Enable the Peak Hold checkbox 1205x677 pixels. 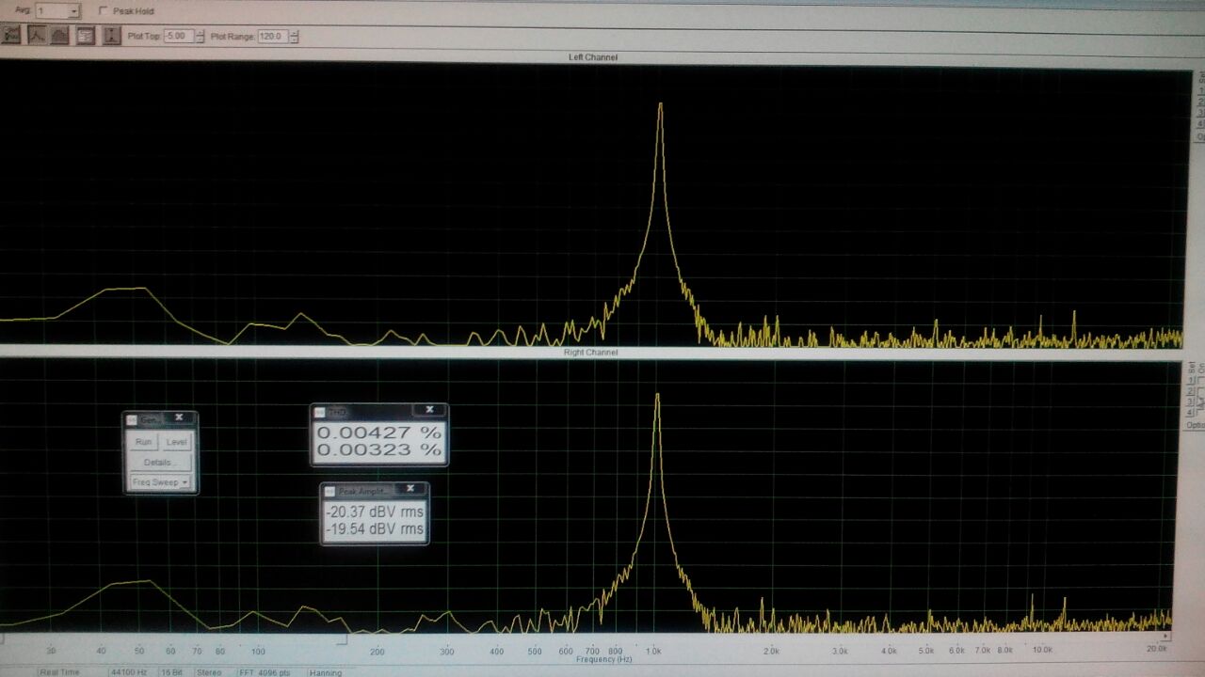(104, 11)
